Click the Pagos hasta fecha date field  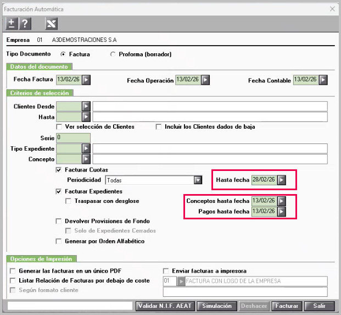[265, 212]
